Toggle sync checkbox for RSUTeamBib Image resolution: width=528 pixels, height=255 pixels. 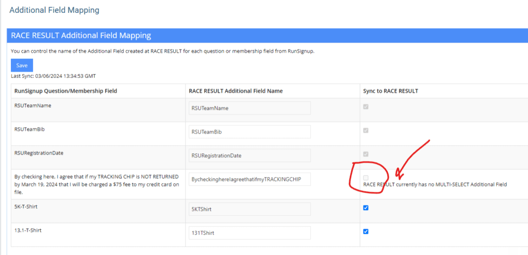click(366, 130)
